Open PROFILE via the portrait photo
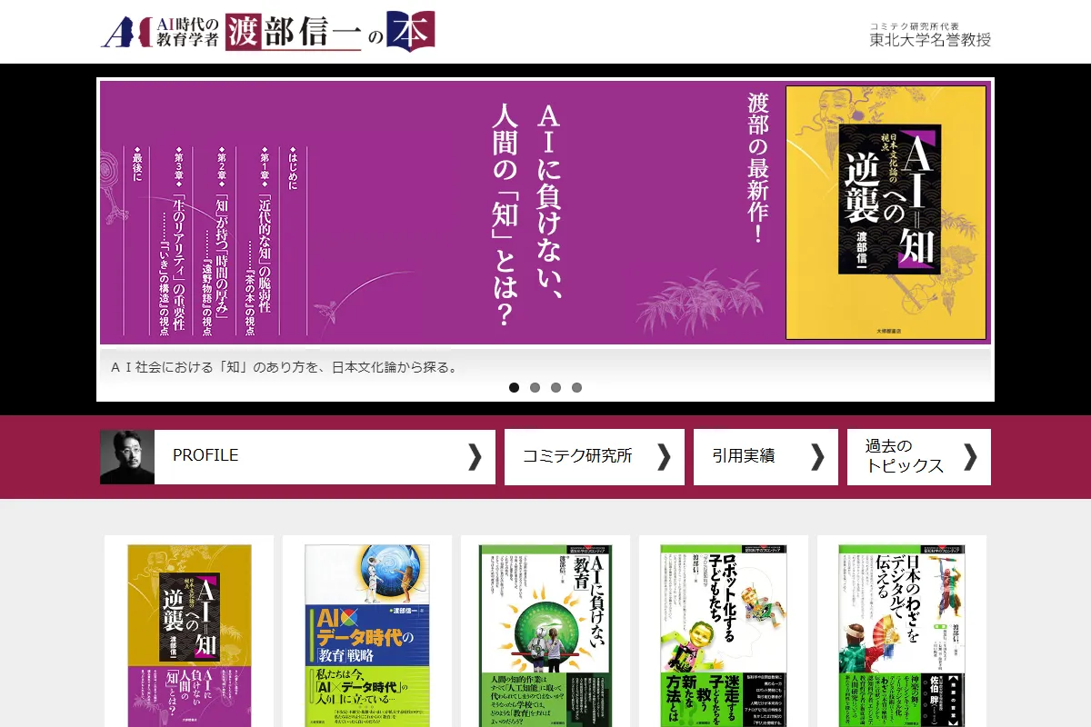This screenshot has width=1091, height=727. tap(127, 457)
